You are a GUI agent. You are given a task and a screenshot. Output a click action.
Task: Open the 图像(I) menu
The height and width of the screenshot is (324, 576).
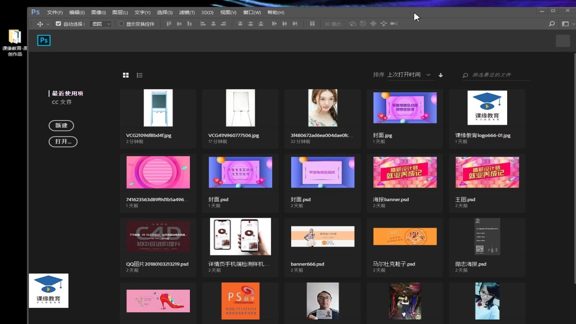pos(99,13)
